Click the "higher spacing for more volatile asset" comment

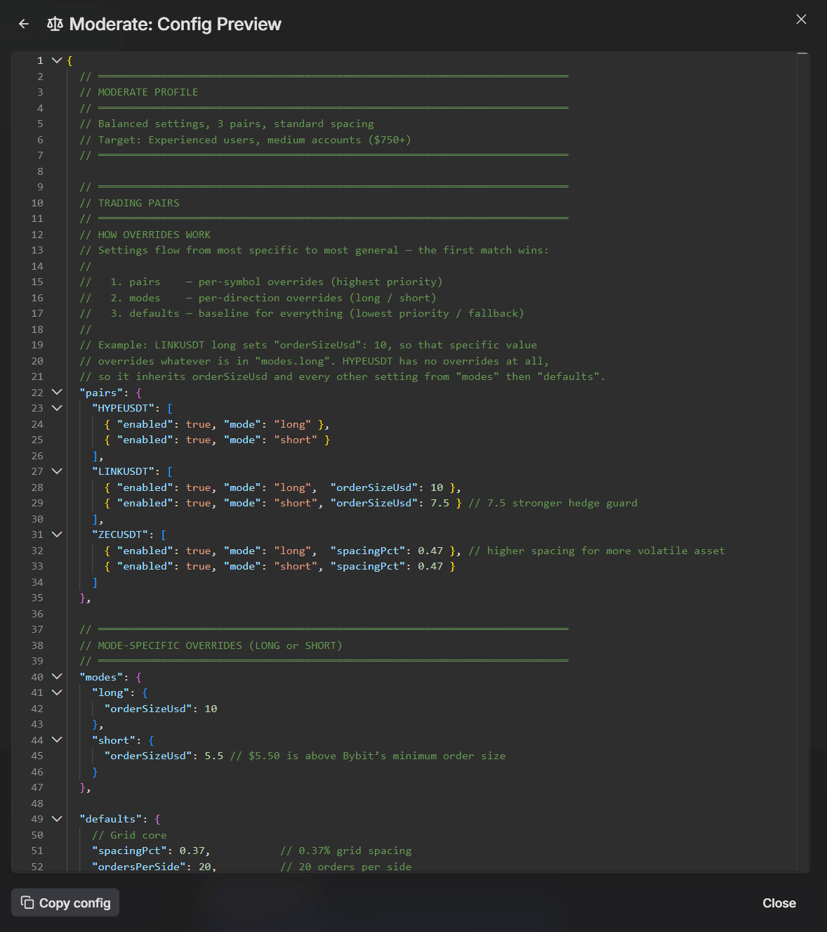click(597, 551)
